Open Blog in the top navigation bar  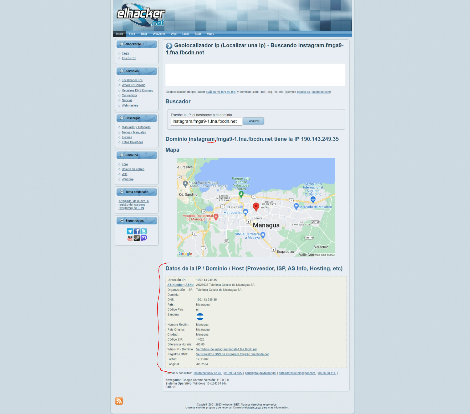144,34
